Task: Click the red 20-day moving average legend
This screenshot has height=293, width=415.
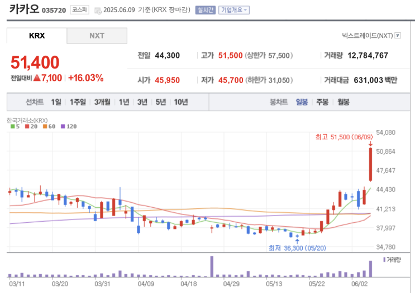Action: coord(31,126)
